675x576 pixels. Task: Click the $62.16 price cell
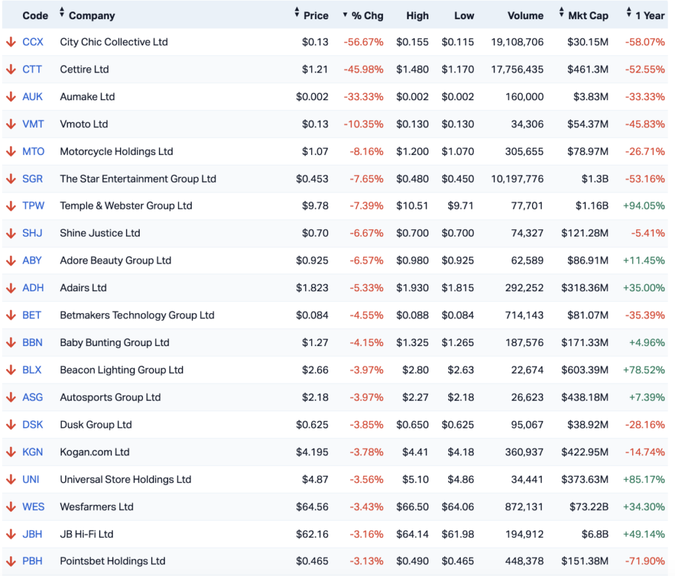pyautogui.click(x=312, y=534)
